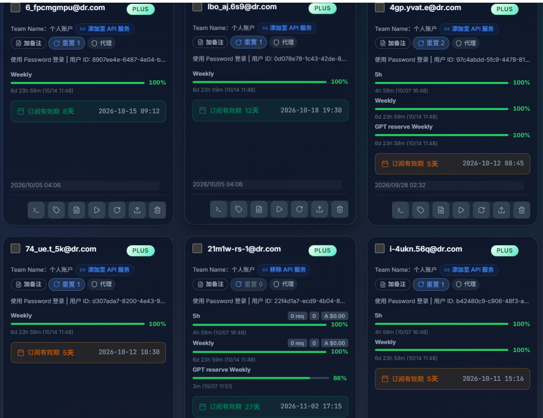This screenshot has width=543, height=418.
Task: Click play icon on 6_fpcmgmpu@dr.com card
Action: (97, 210)
